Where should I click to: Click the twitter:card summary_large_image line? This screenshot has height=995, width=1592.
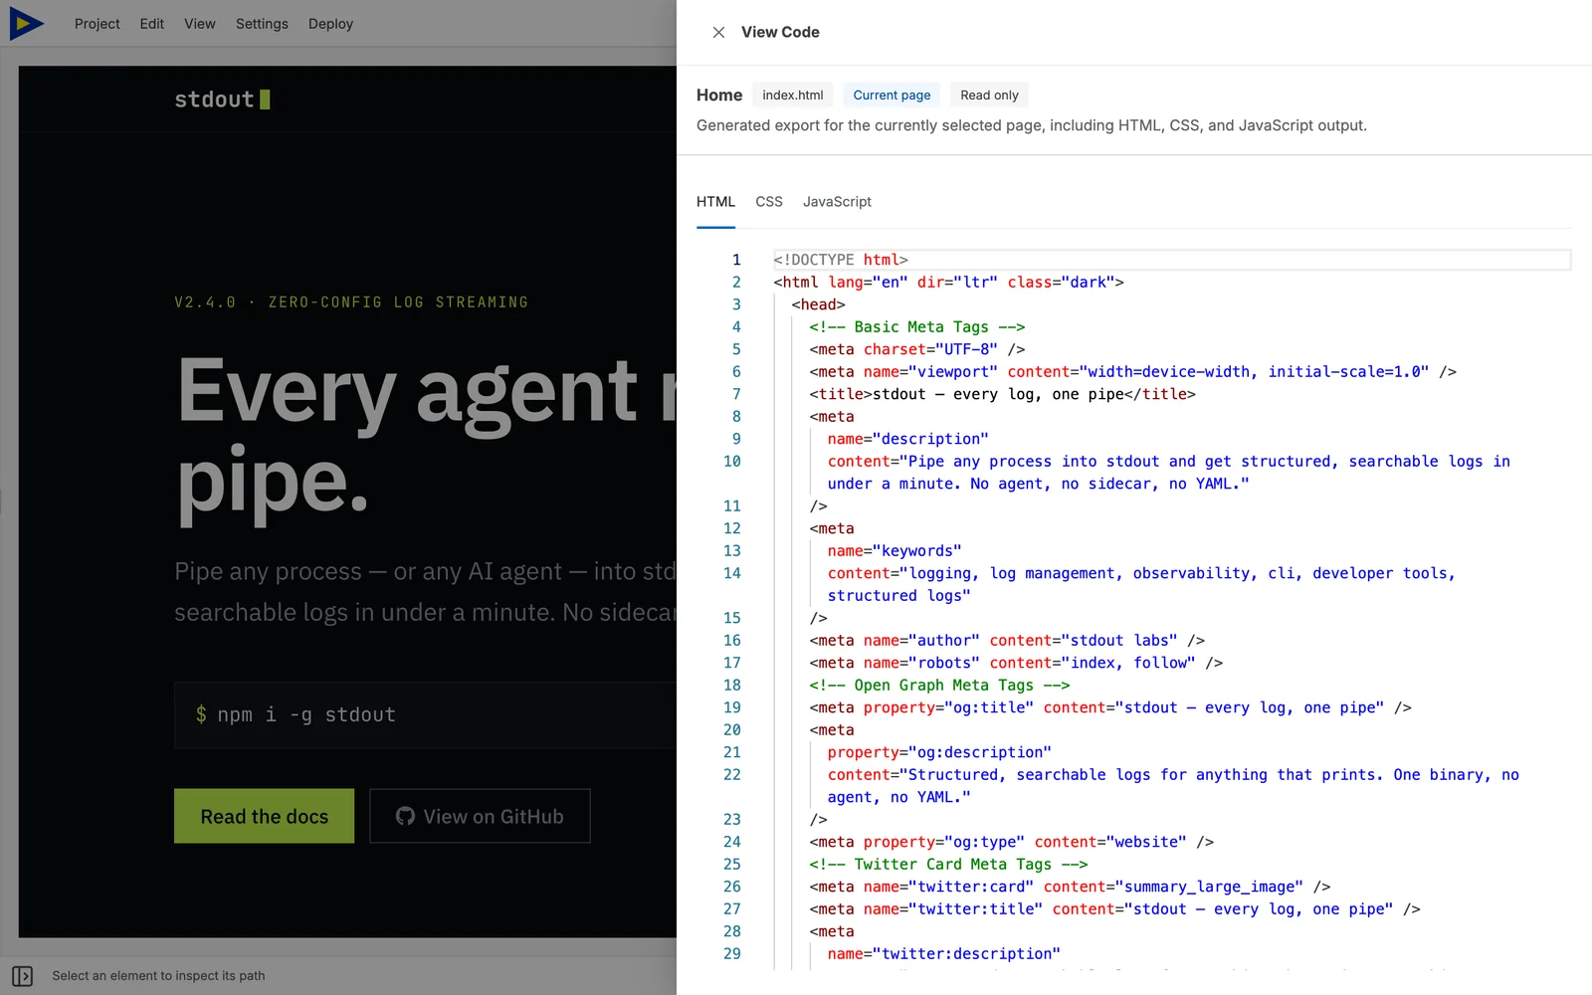(1070, 887)
